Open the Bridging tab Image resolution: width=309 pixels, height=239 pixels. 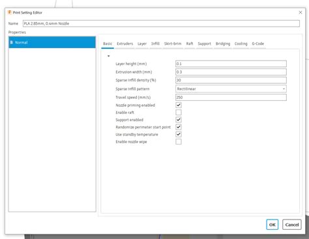223,44
